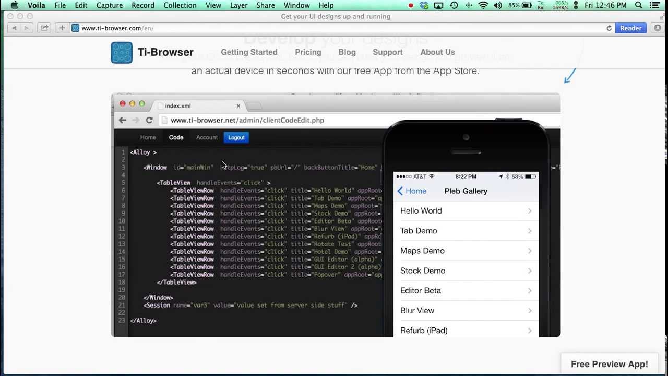Select the Account tab in embedded editor
This screenshot has height=376, width=668.
207,137
